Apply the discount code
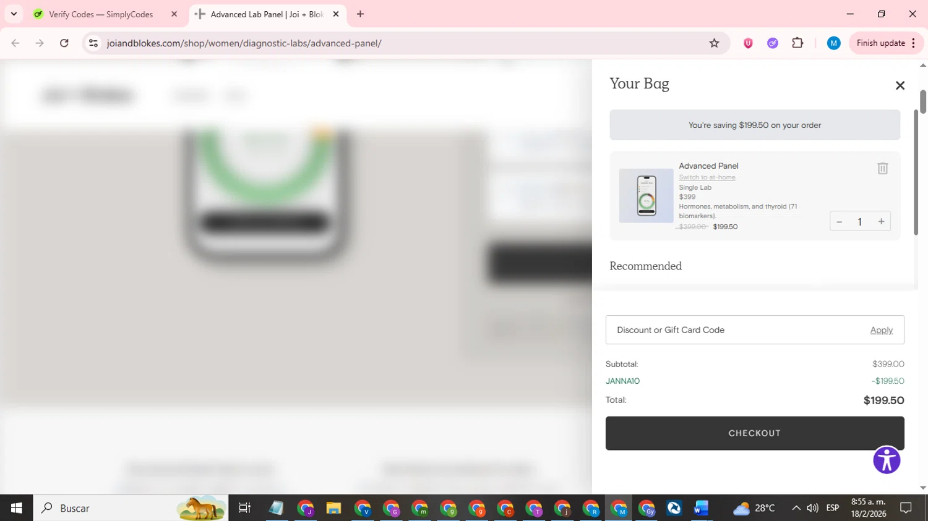928x521 pixels. click(881, 330)
